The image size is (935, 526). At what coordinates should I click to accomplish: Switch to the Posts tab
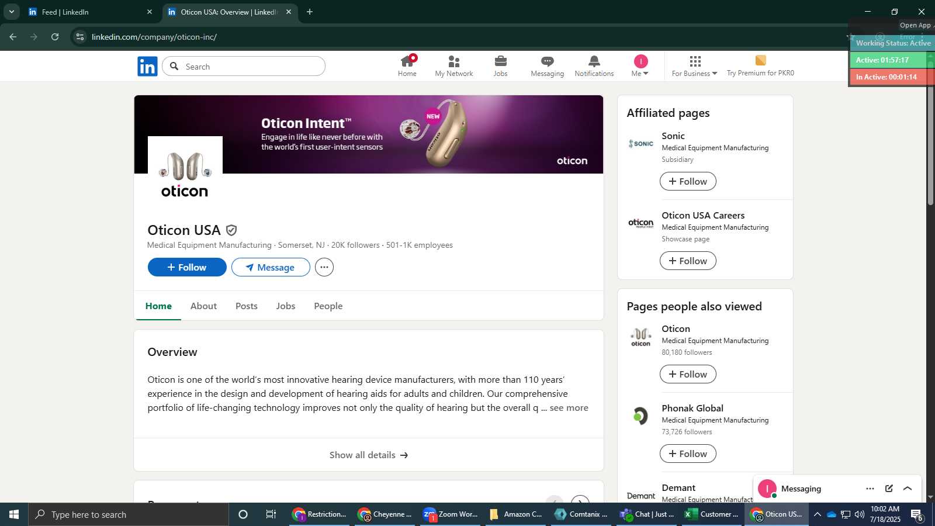pyautogui.click(x=247, y=306)
